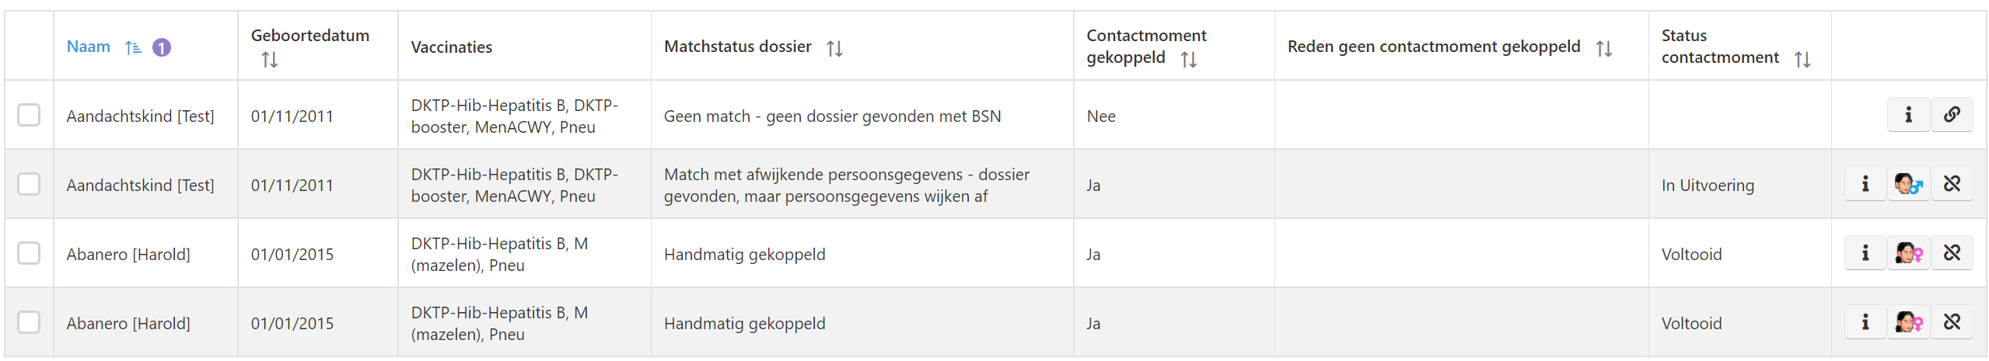Open info for the 'Geen match' Aandachtskind row
This screenshot has width=1989, height=361.
[1907, 115]
